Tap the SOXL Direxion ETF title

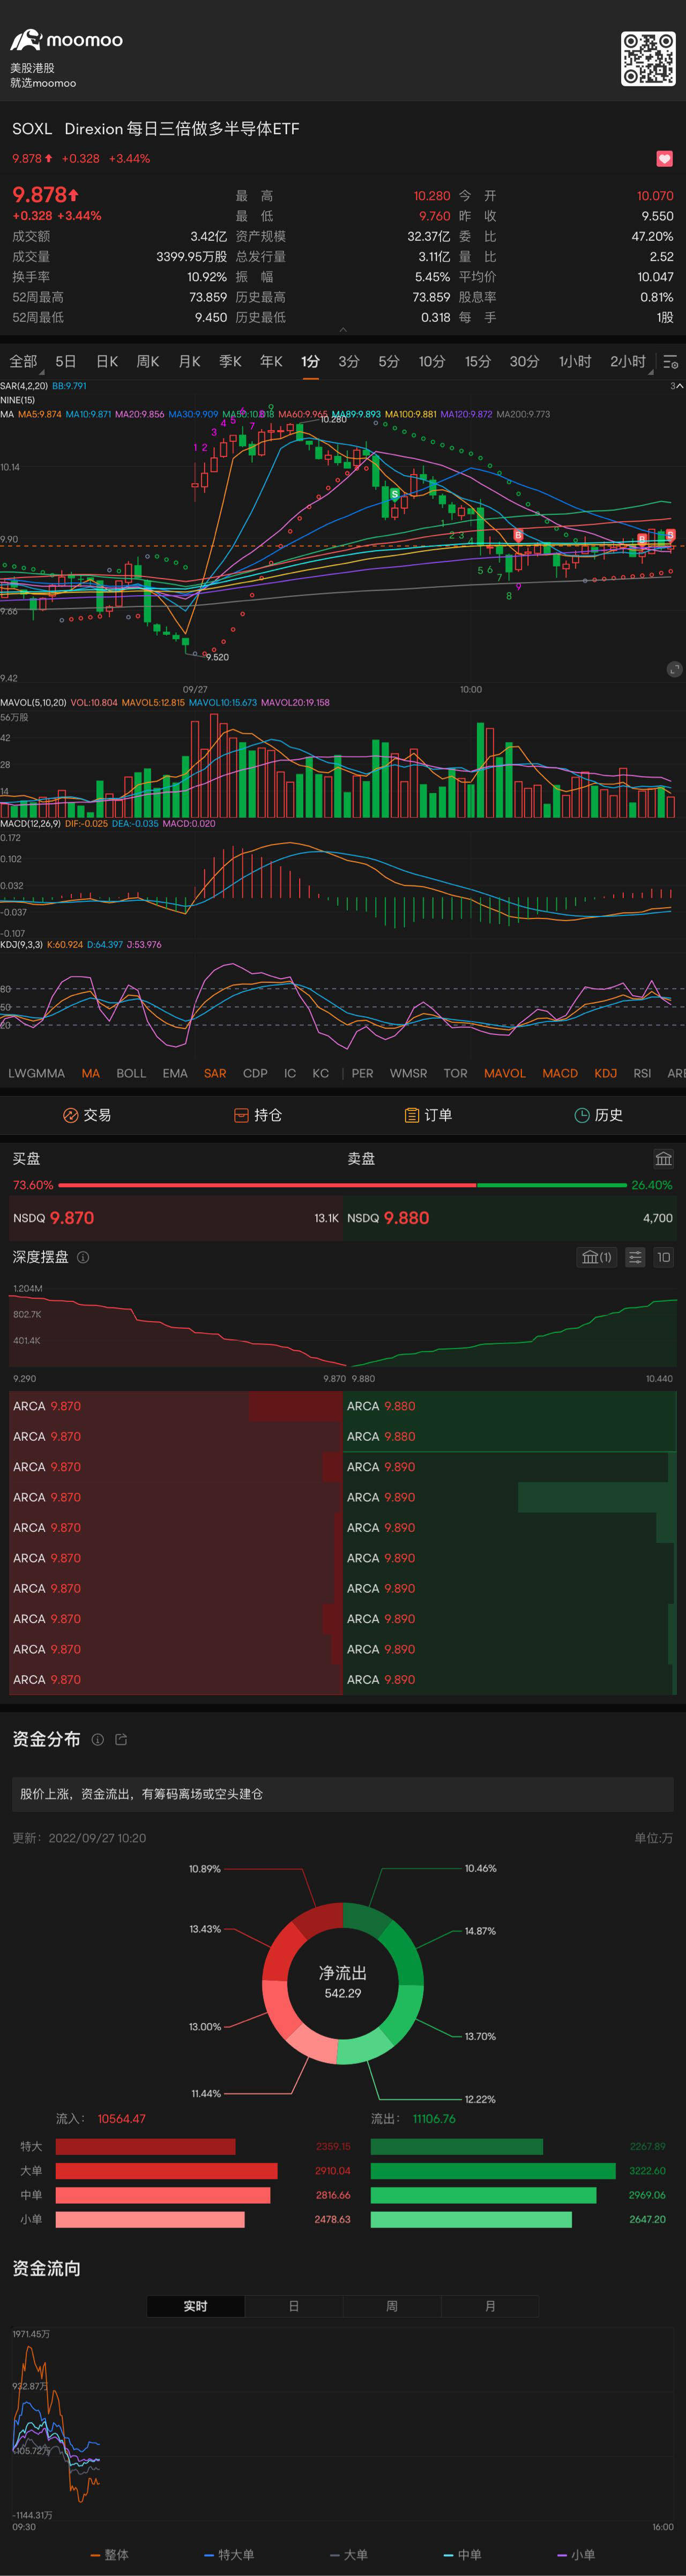(156, 129)
